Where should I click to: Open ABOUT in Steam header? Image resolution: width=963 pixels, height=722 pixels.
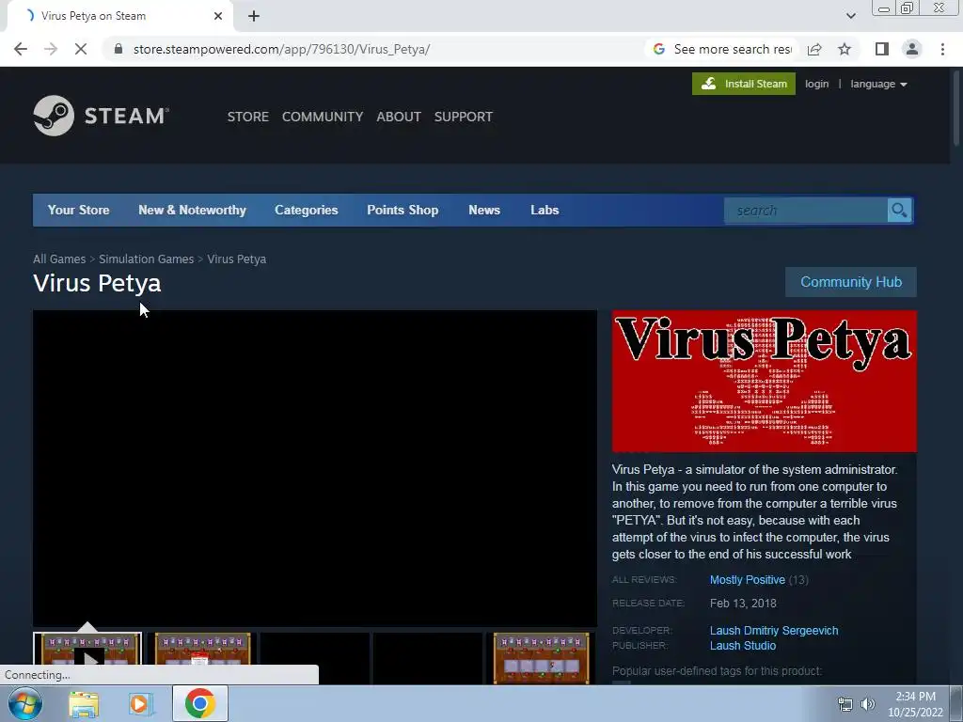[399, 117]
